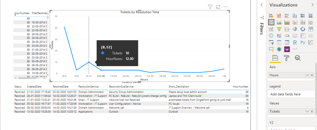
Task: Choose the Area chart visual
Action: point(279,22)
